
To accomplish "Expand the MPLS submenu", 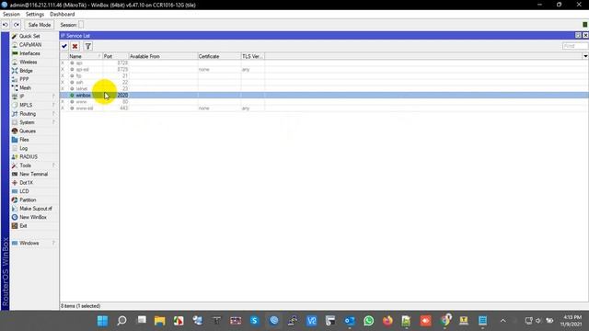I will coord(53,105).
